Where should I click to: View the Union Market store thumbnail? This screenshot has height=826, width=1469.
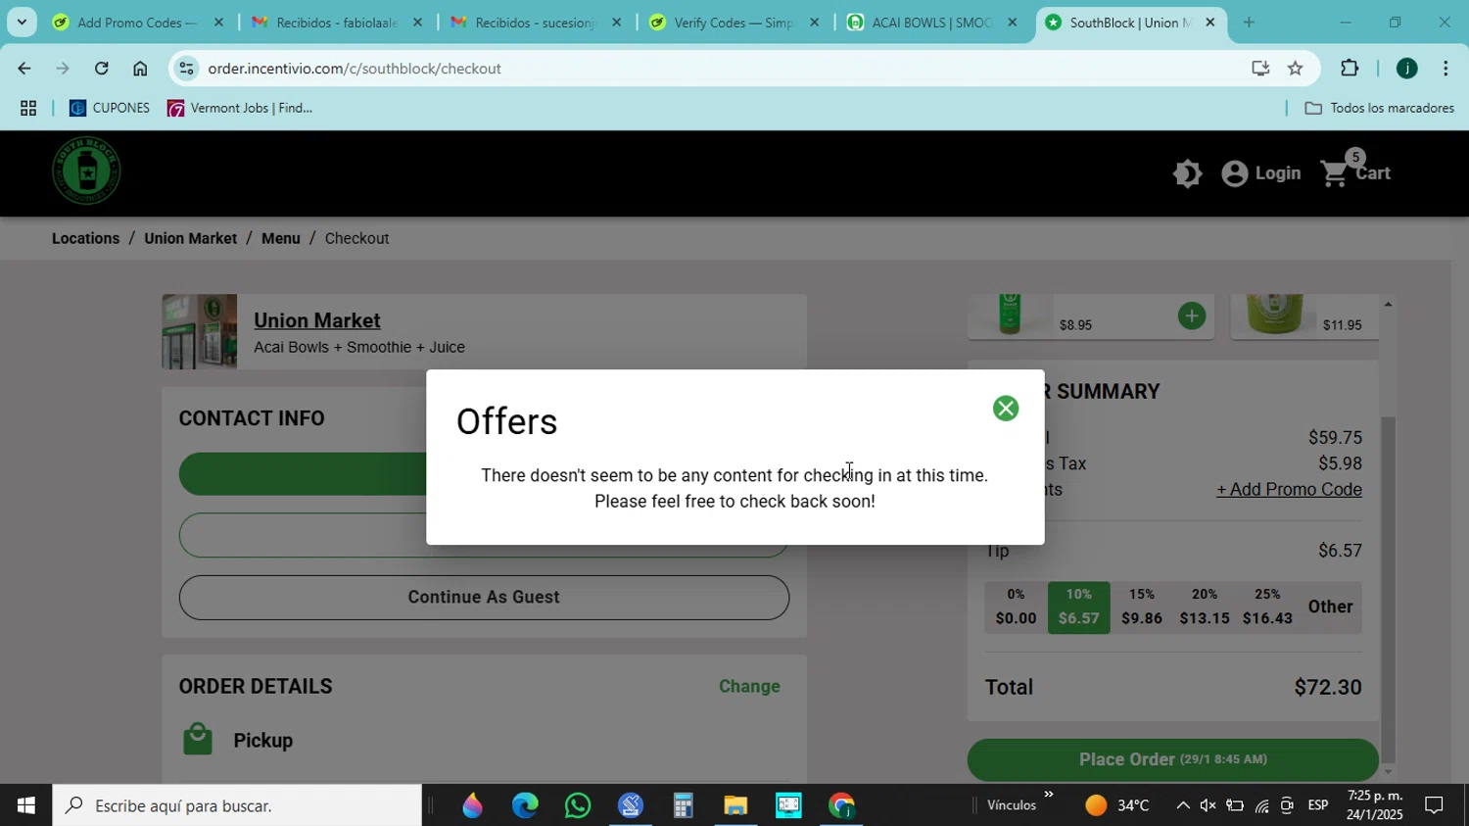pyautogui.click(x=199, y=331)
